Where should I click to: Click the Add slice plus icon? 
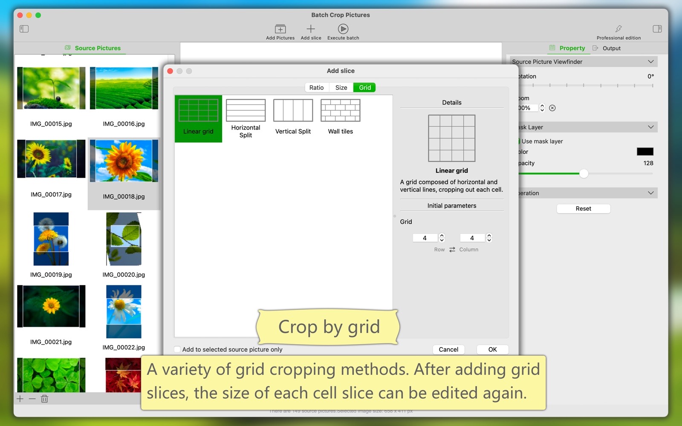[x=311, y=29]
